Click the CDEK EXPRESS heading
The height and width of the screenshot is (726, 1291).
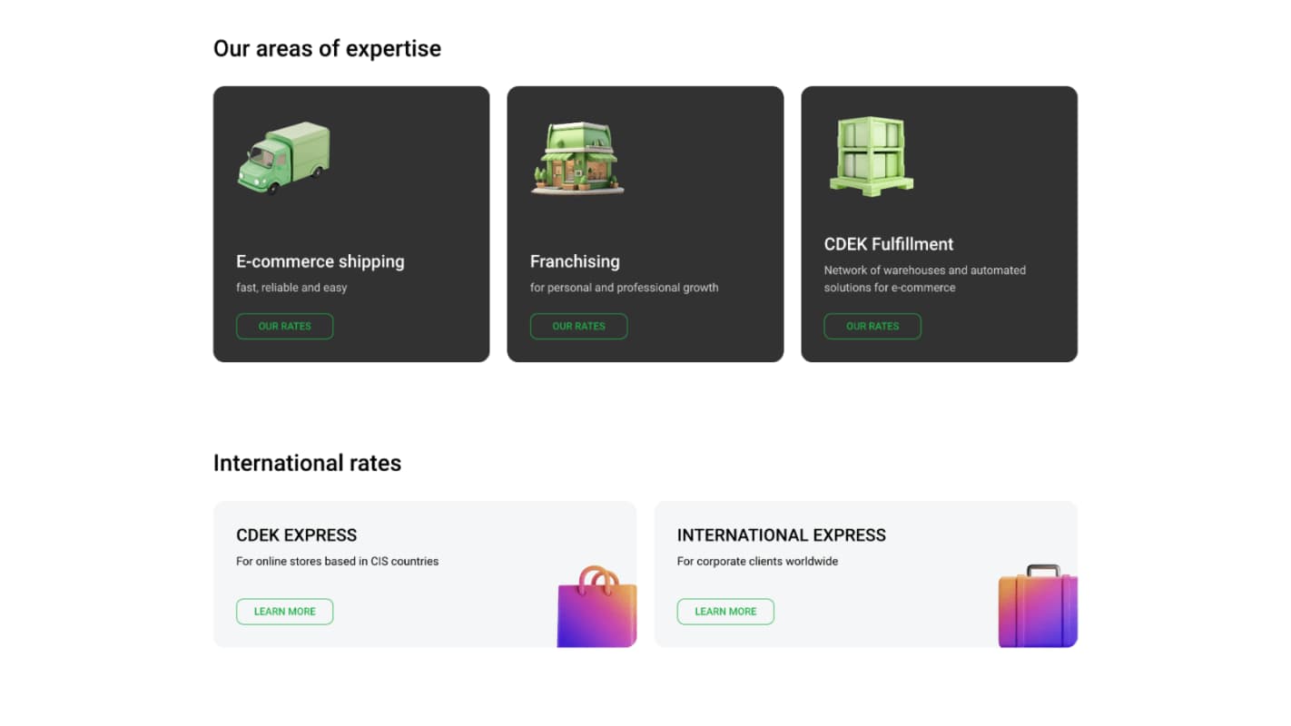(296, 535)
